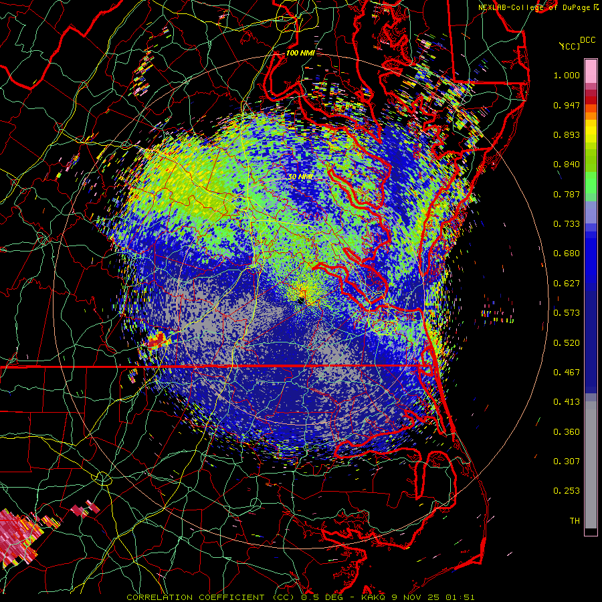The height and width of the screenshot is (602, 602).
Task: Click the pink echo cluster in the lower-left corner
Action: click(x=19, y=538)
